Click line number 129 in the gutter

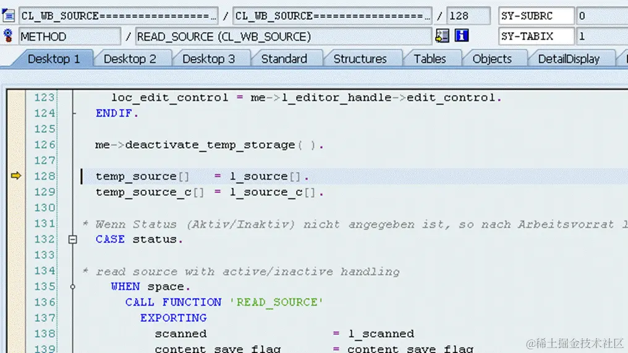point(44,192)
